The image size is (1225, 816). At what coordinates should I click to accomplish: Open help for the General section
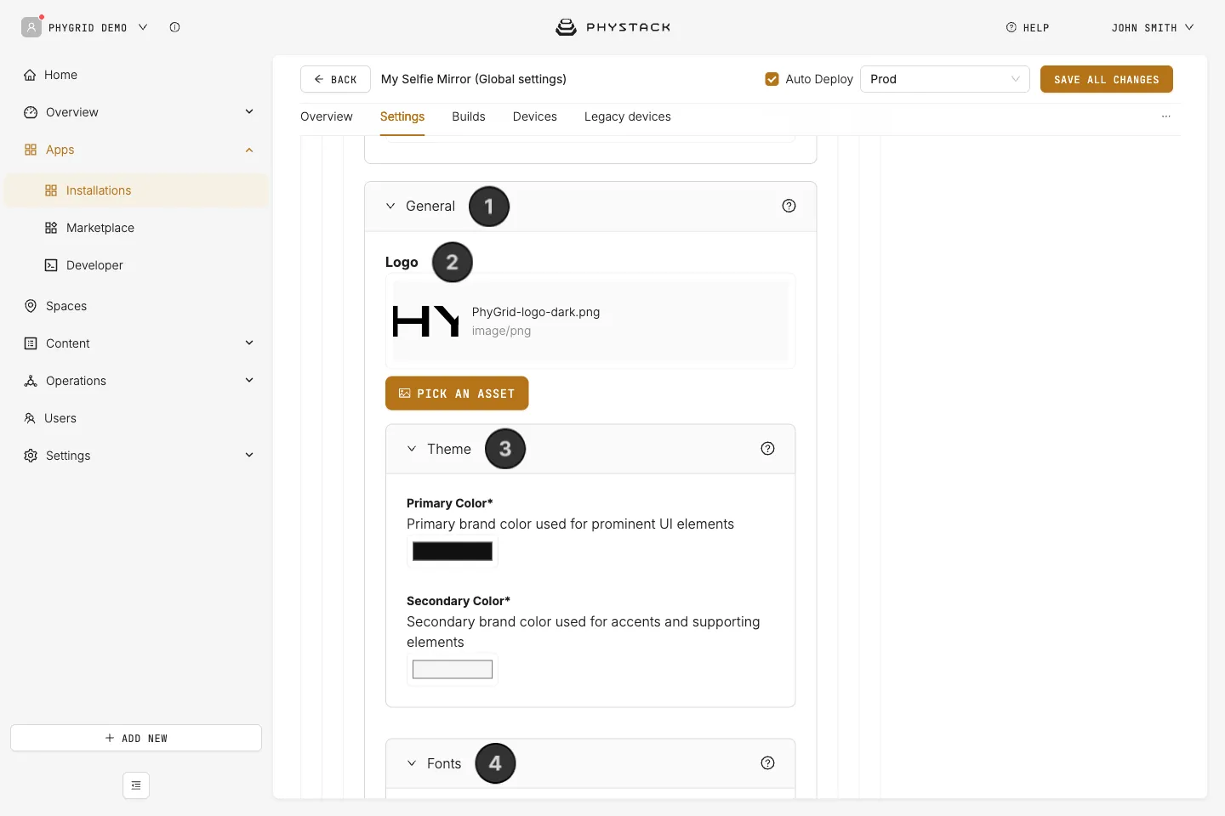tap(789, 206)
